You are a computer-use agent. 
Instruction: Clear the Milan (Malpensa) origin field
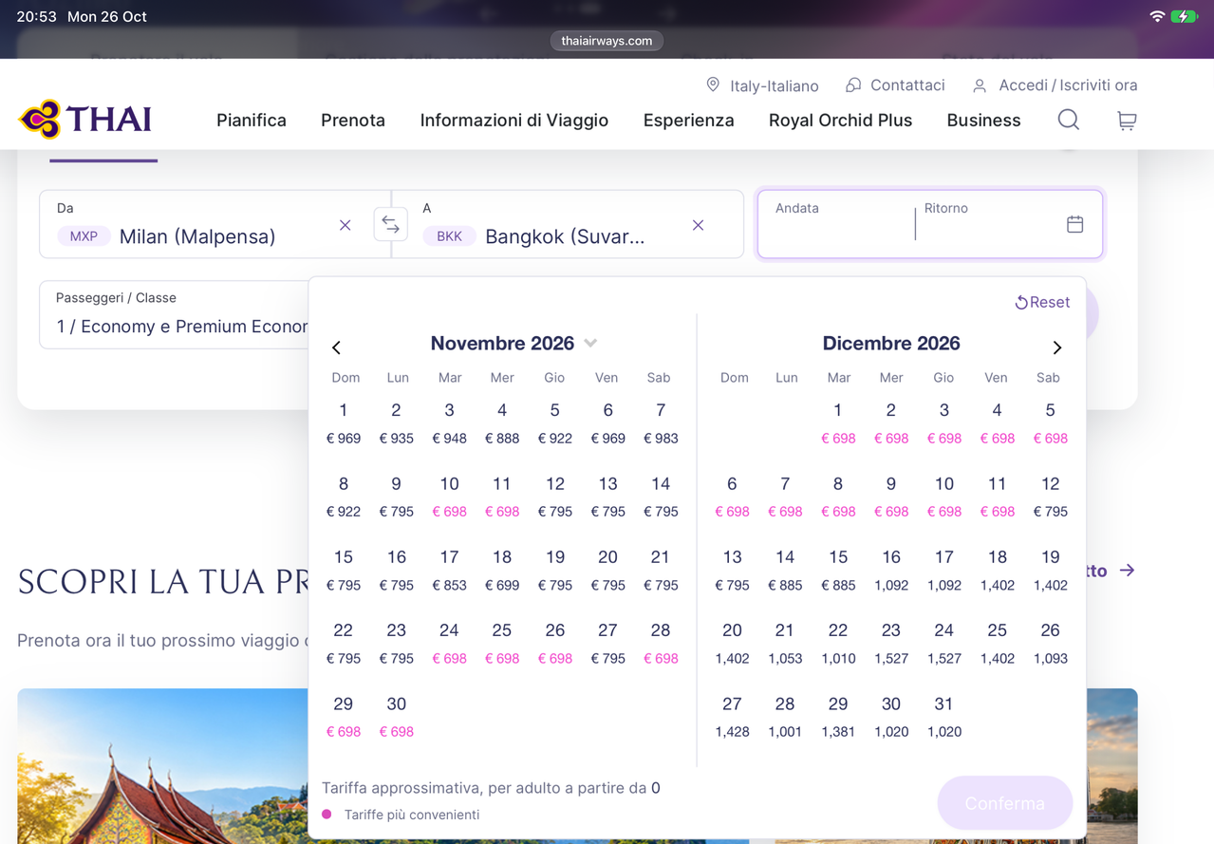click(x=346, y=225)
